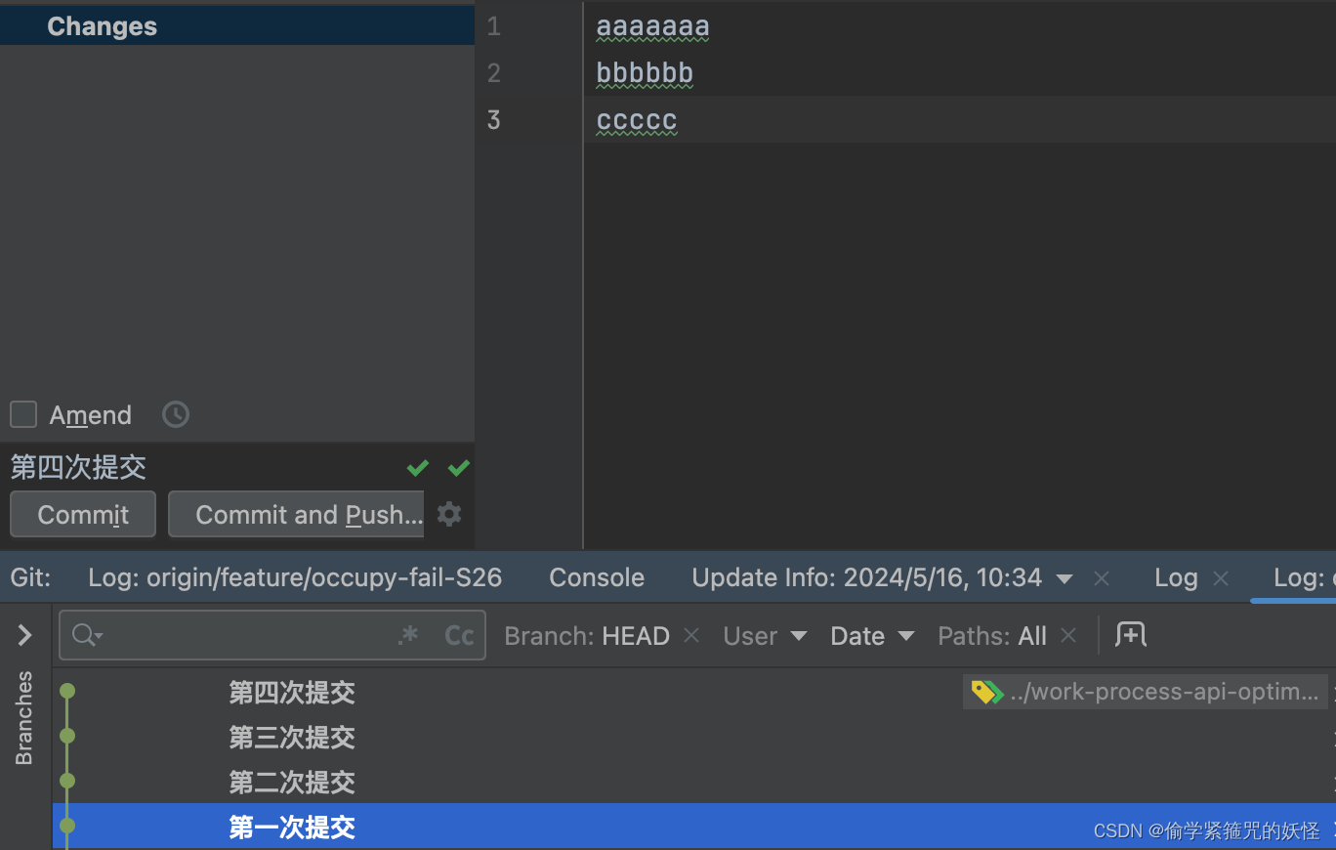
Task: Click the Commit button
Action: (83, 515)
